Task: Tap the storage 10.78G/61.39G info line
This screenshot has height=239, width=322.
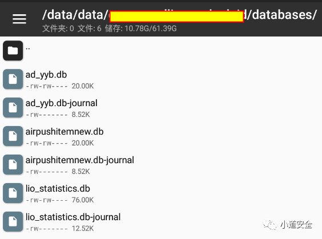Action: coord(140,29)
